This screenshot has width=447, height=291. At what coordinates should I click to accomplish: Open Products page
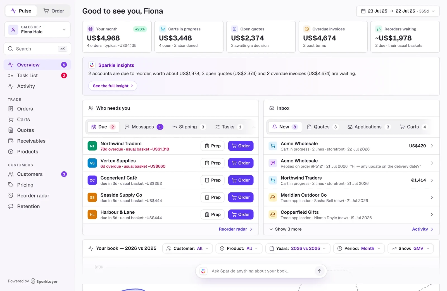(37, 152)
